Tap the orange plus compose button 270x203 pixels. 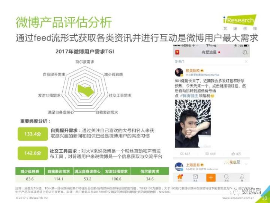(211, 177)
